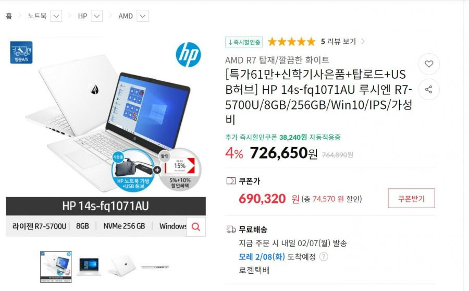Select the front-view laptop thumbnail
This screenshot has width=469, height=291.
point(89,266)
